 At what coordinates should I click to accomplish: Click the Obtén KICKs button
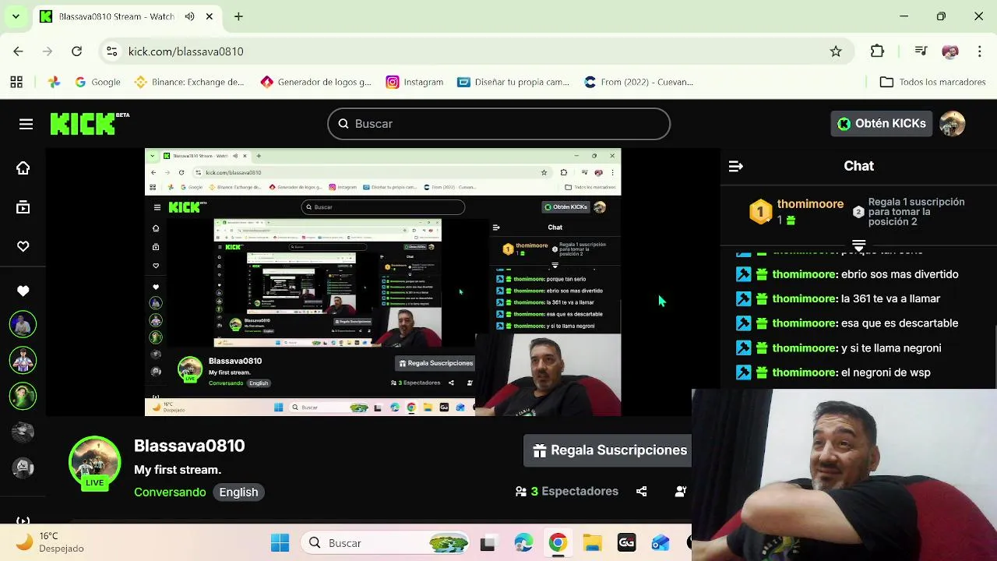point(882,123)
